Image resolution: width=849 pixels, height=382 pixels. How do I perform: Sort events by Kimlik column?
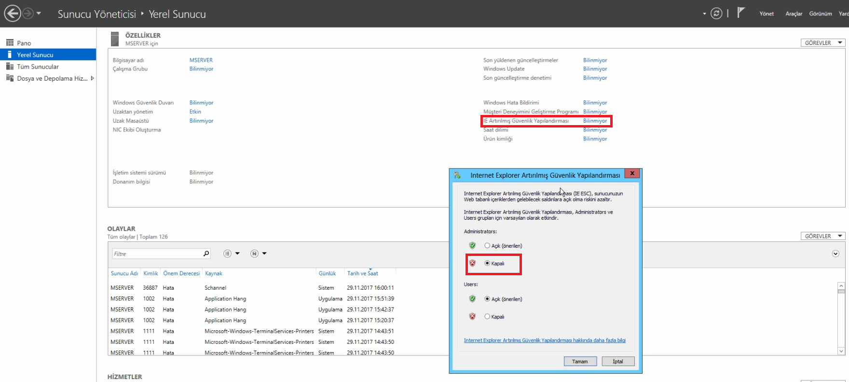click(x=151, y=273)
